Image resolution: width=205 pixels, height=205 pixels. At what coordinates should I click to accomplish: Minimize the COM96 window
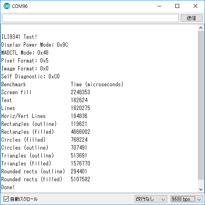click(x=159, y=6)
